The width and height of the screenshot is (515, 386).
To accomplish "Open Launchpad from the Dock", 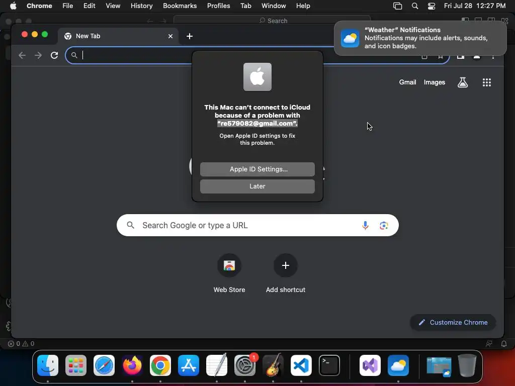I will coord(76,365).
